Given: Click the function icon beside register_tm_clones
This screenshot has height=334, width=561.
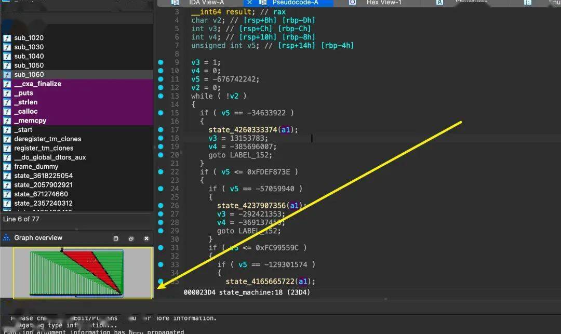Looking at the screenshot, I should 7,148.
